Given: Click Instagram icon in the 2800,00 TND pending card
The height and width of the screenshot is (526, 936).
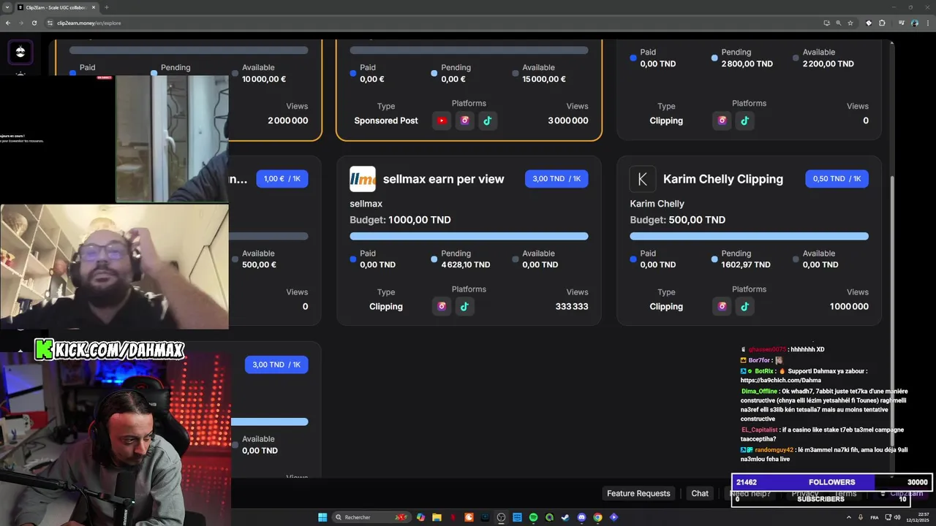Looking at the screenshot, I should pos(722,121).
